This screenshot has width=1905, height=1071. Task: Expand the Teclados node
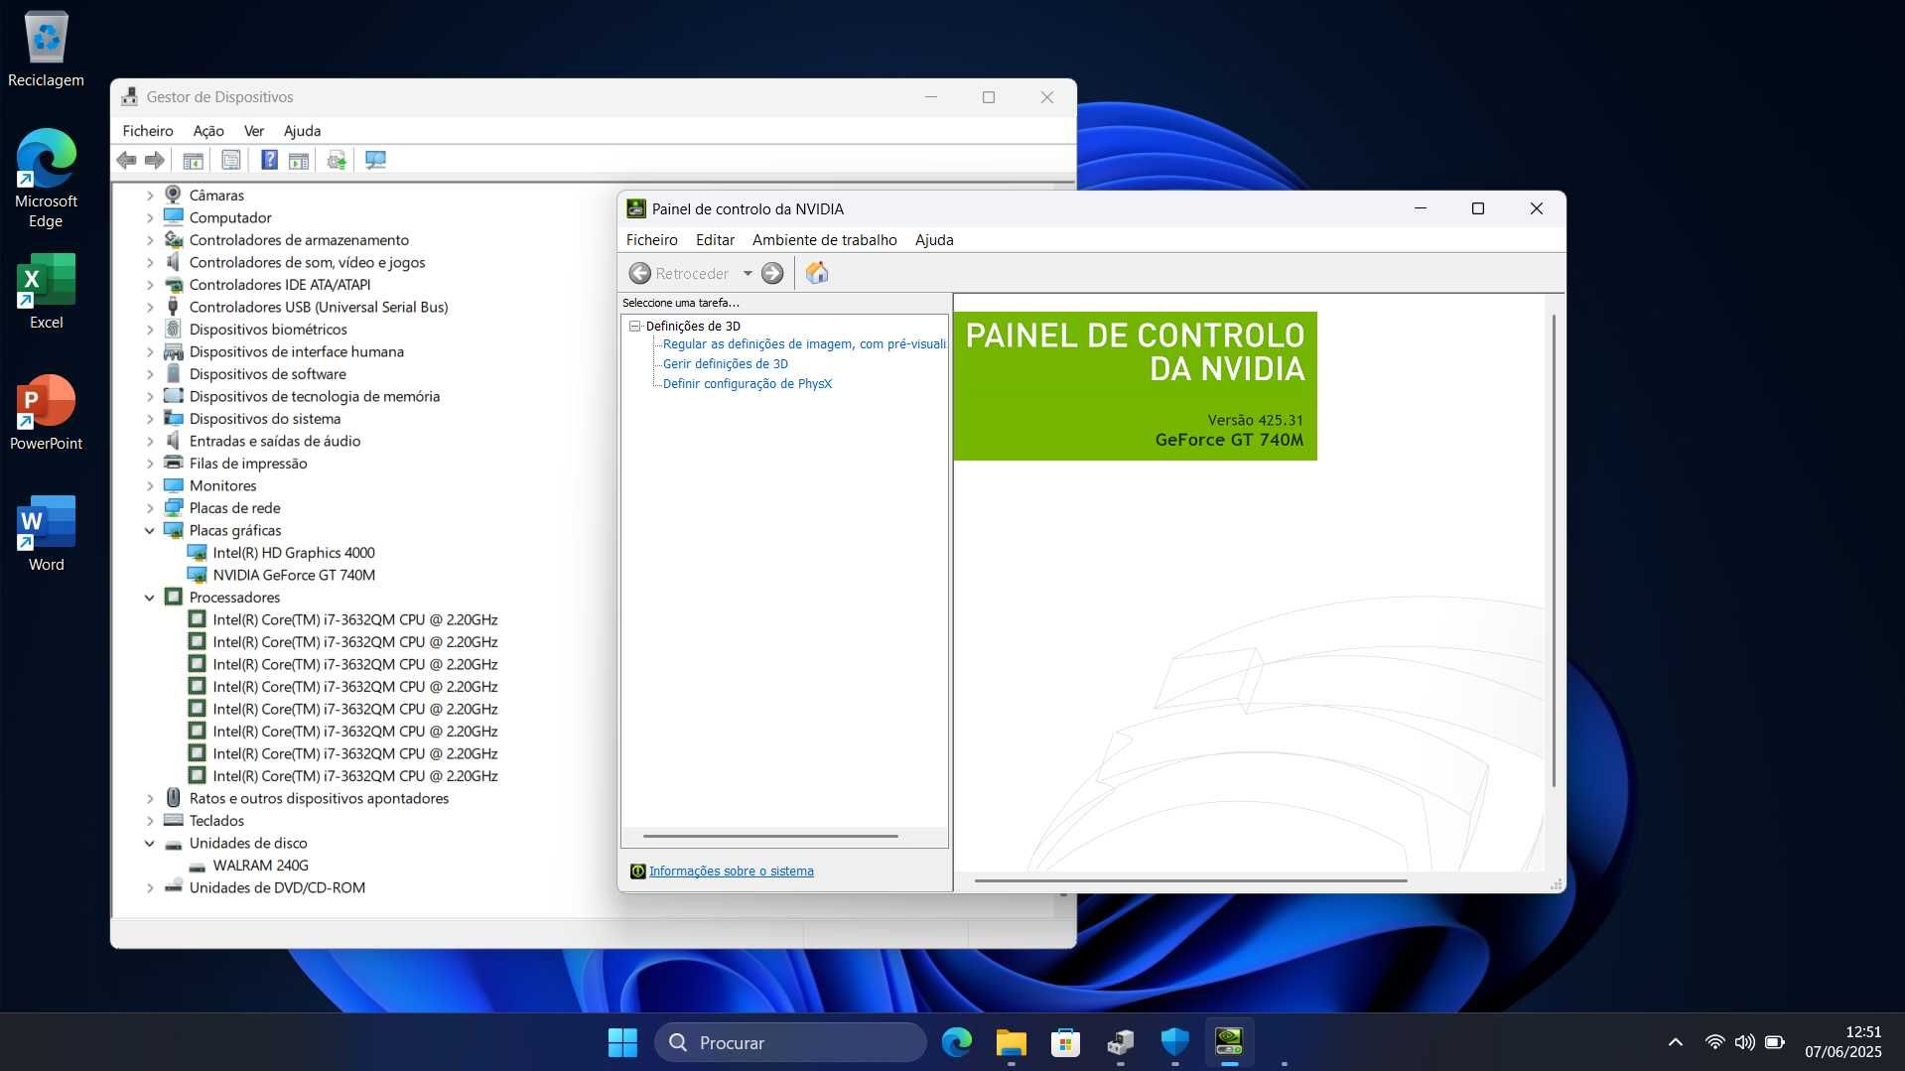[150, 821]
